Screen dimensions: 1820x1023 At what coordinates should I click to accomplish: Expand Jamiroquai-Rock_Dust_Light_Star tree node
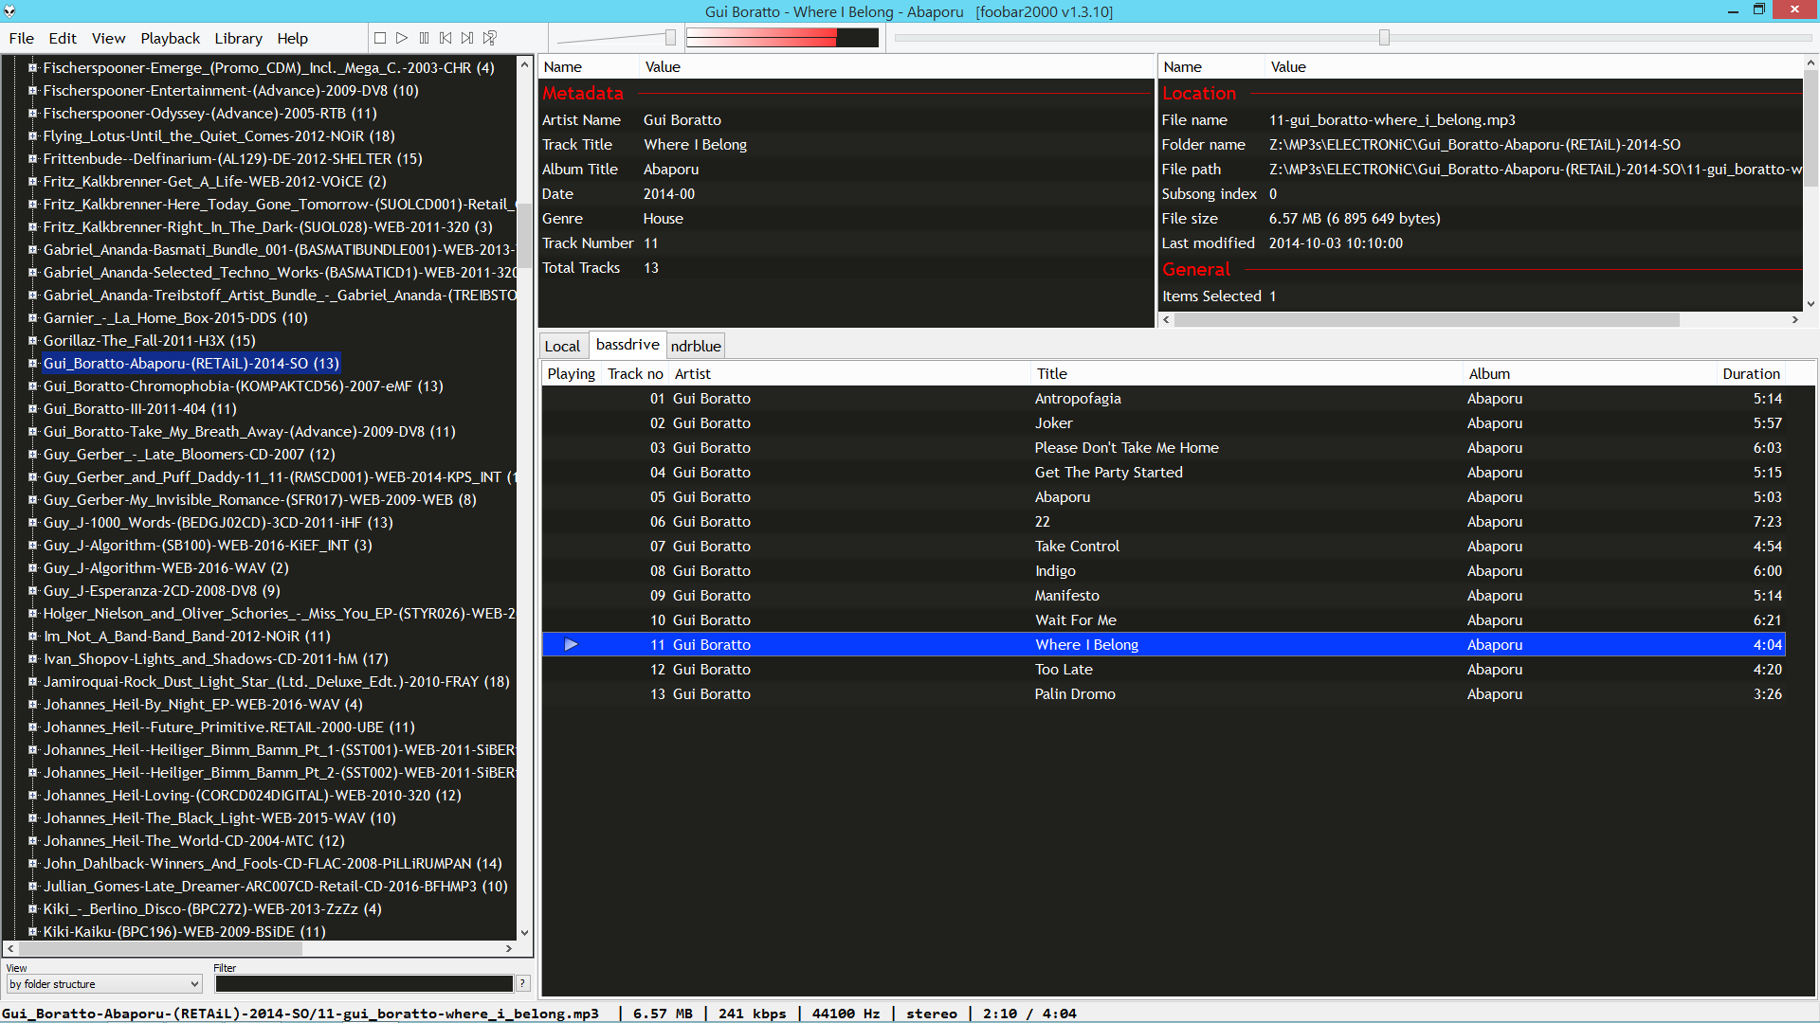click(x=33, y=682)
